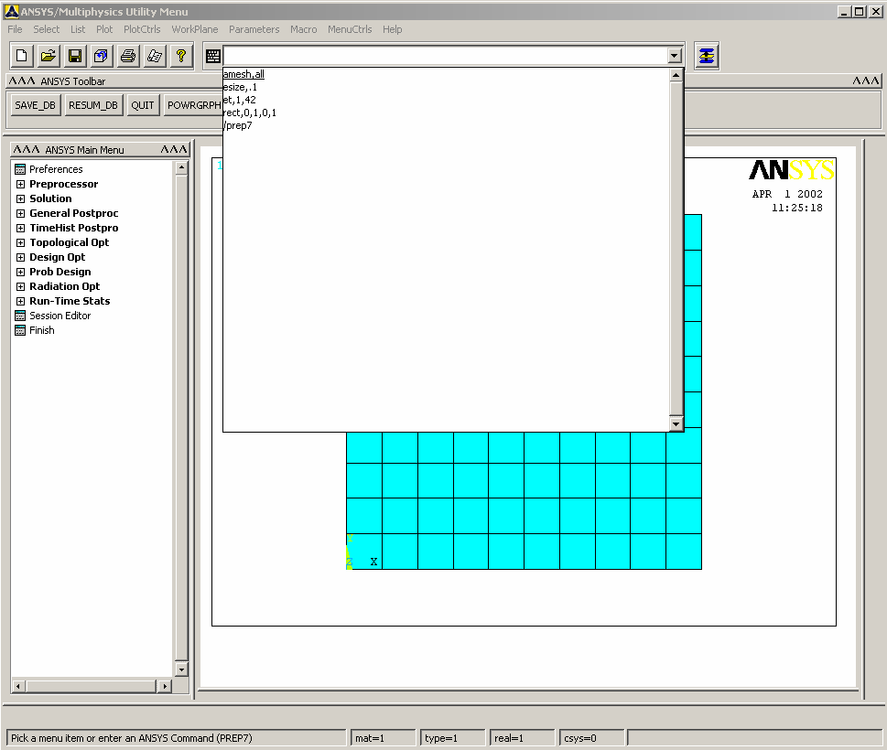887x750 pixels.
Task: Open the Macro menu
Action: pyautogui.click(x=303, y=29)
